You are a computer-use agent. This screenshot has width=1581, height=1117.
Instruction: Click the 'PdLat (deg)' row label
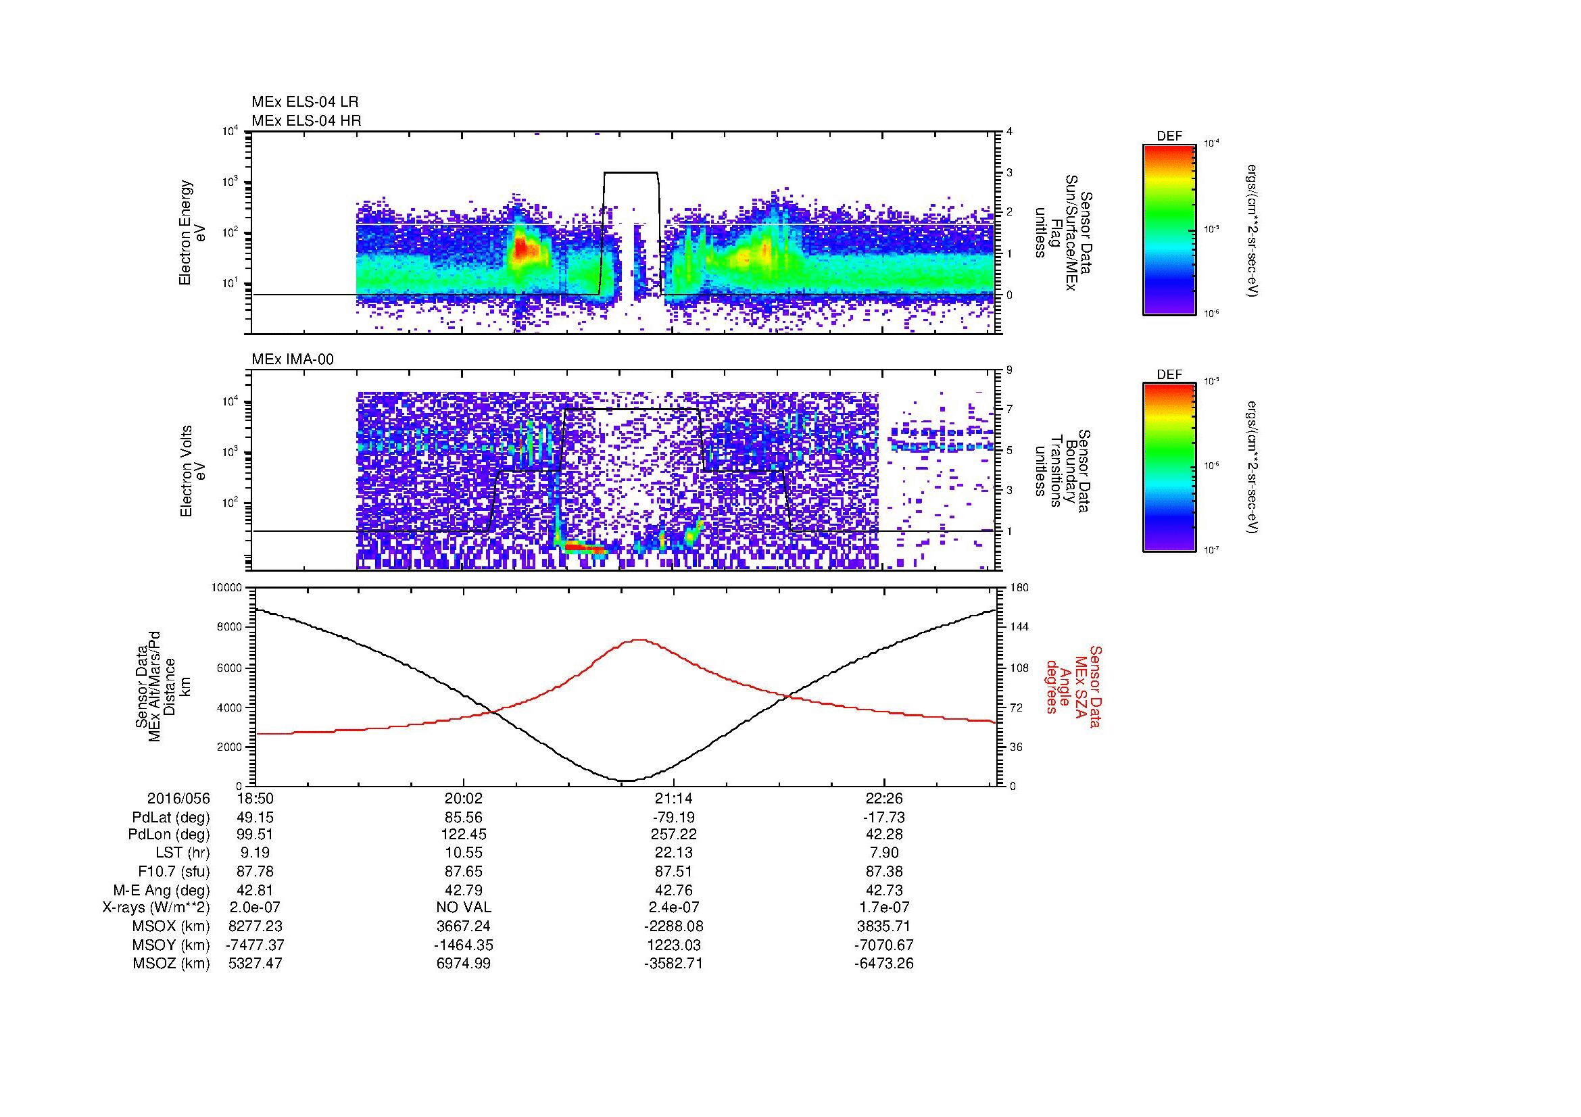click(171, 818)
